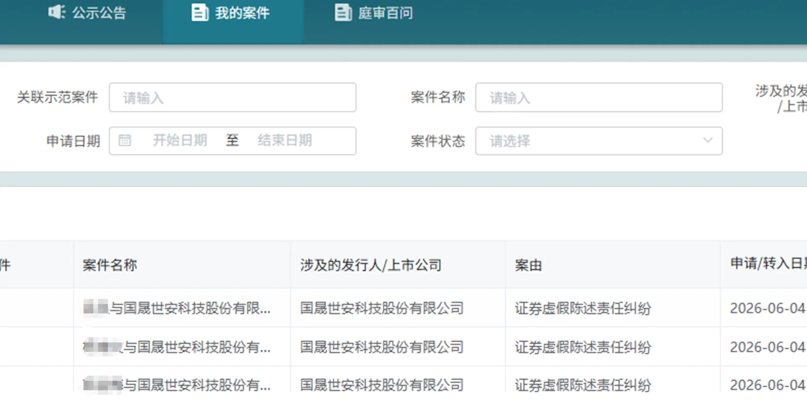This screenshot has height=400, width=807.
Task: Click date 2026-06-04 in first row
Action: coord(767,308)
